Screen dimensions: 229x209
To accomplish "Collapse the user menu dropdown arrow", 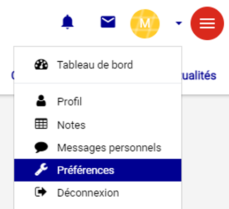I will (x=179, y=23).
